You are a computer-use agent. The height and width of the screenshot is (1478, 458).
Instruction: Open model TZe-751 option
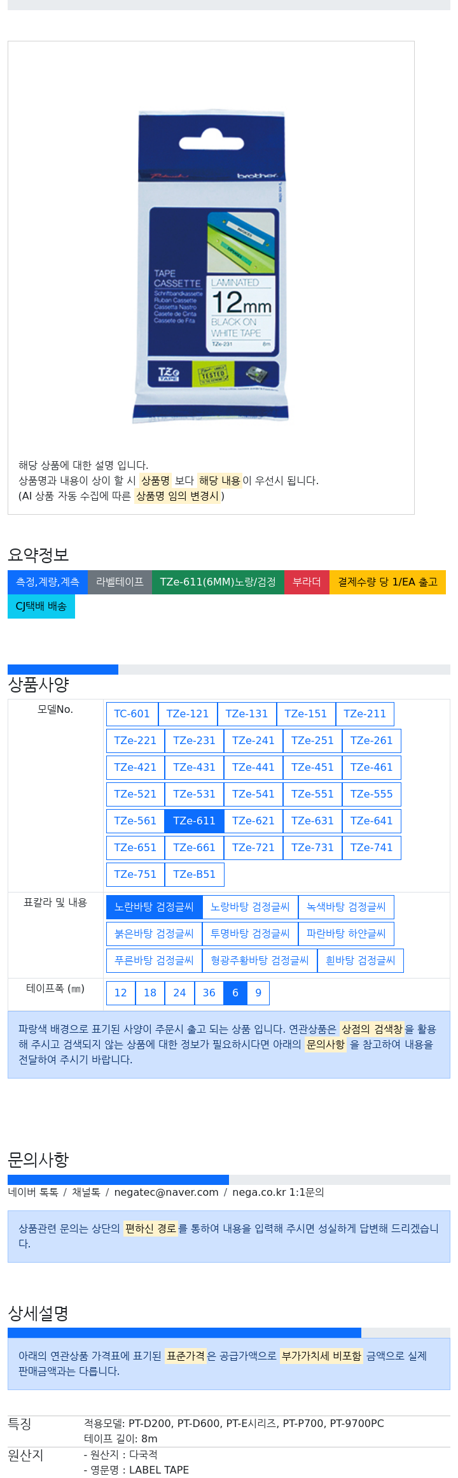point(135,875)
